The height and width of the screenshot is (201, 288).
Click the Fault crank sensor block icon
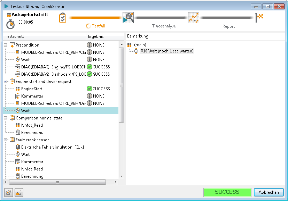coord(12,140)
